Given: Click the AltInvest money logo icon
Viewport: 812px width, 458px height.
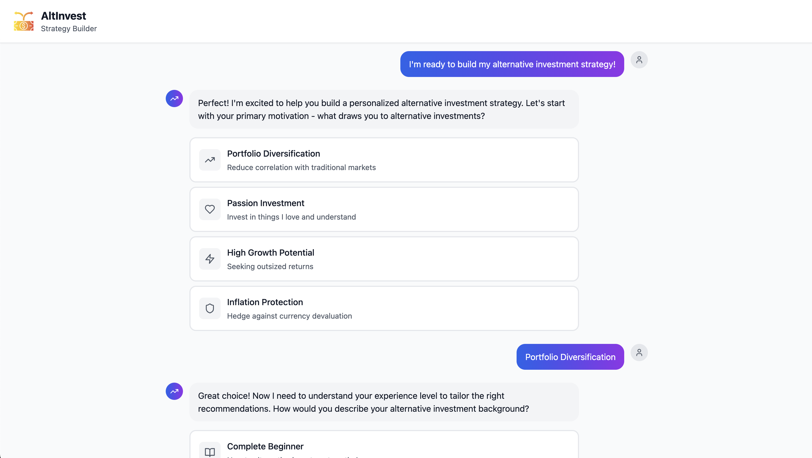Looking at the screenshot, I should pyautogui.click(x=24, y=21).
